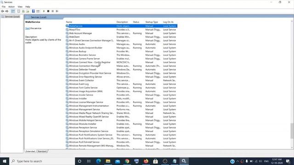The image size is (294, 165).
Task: Select the WalletService row
Action: (121, 26)
